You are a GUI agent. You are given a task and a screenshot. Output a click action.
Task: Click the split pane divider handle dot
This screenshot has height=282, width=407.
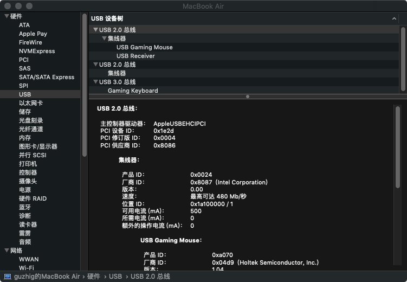(248, 97)
